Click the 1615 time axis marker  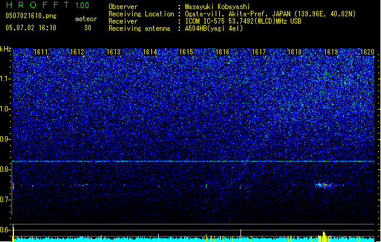tap(186, 52)
